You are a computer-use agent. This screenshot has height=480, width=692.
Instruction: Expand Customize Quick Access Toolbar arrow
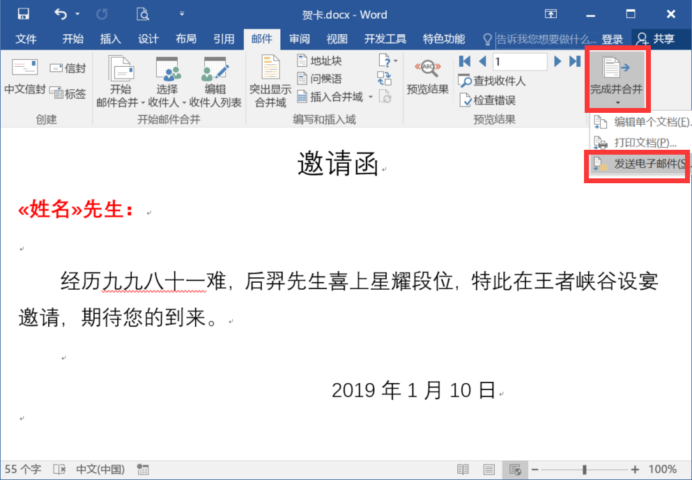click(x=182, y=14)
